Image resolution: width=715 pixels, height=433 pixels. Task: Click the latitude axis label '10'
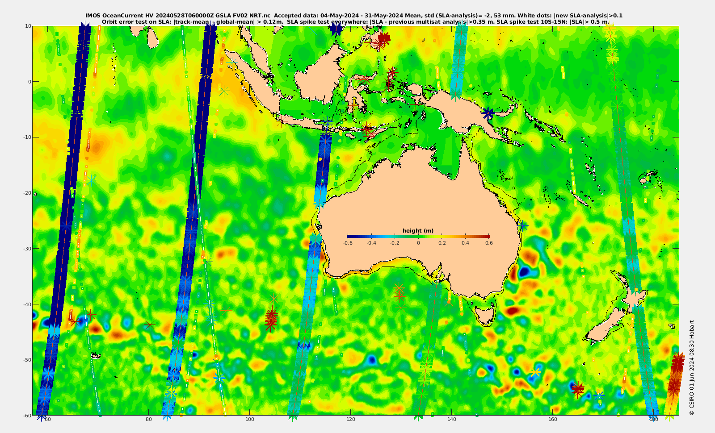click(28, 26)
